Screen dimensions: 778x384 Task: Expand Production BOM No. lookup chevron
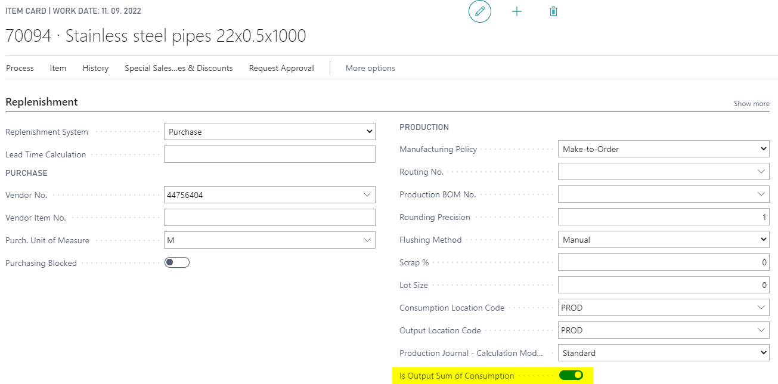pos(761,194)
